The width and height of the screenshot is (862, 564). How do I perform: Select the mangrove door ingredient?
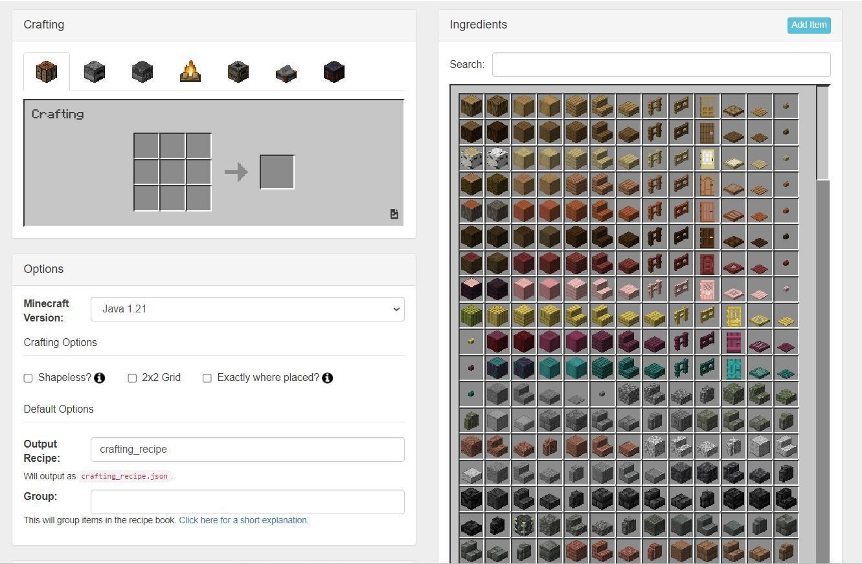click(707, 263)
